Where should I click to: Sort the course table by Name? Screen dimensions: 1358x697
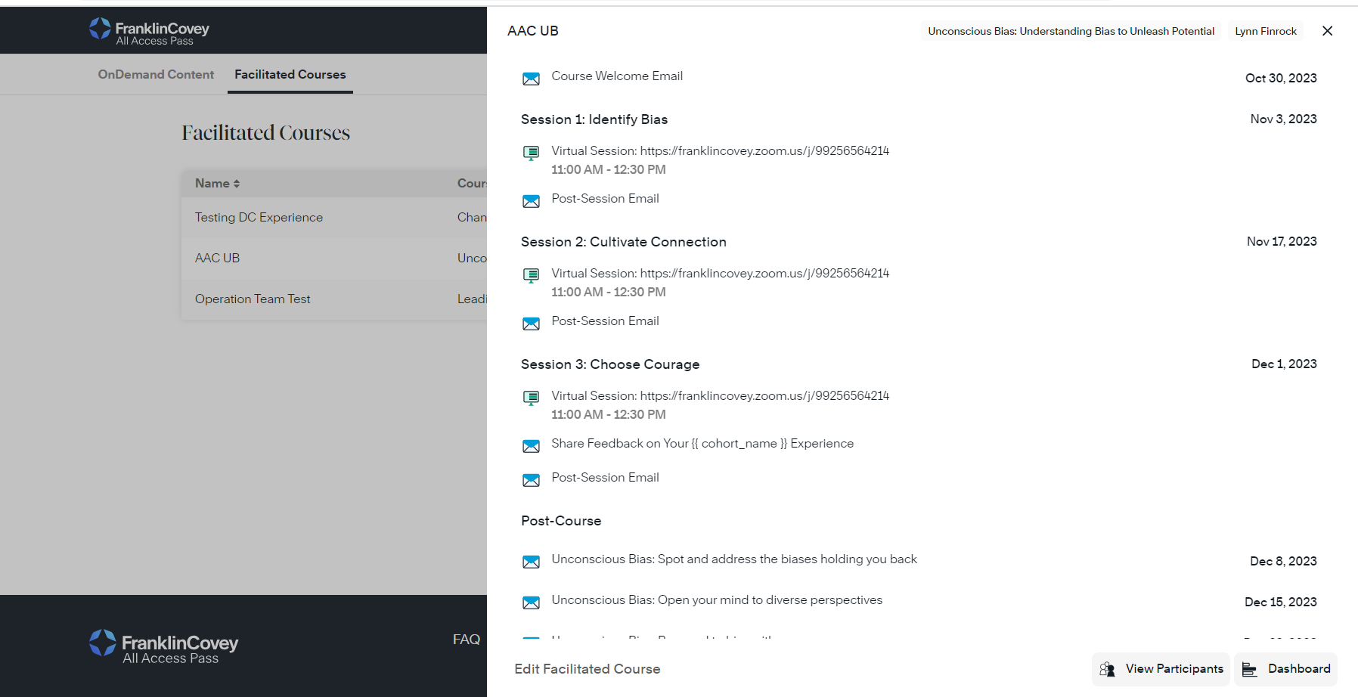point(217,184)
